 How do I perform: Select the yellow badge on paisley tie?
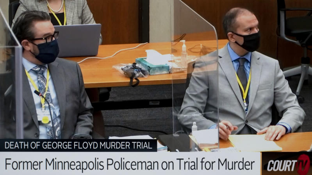tap(46, 120)
